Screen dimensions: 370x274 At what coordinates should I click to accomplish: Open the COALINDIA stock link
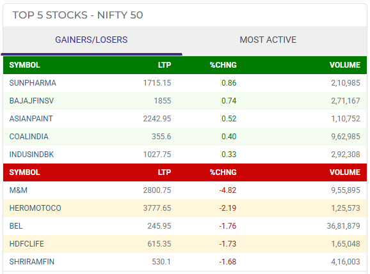click(x=29, y=137)
